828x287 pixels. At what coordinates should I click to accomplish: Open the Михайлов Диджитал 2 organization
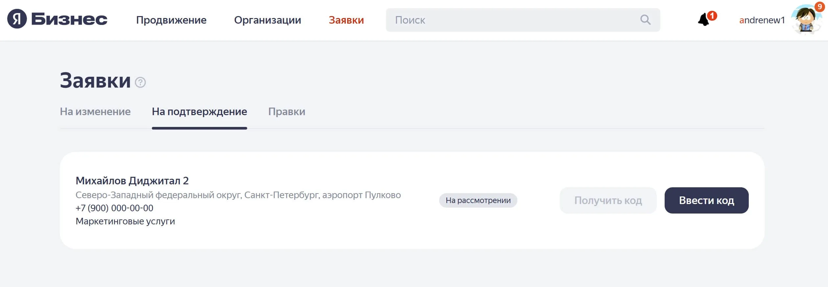click(132, 181)
